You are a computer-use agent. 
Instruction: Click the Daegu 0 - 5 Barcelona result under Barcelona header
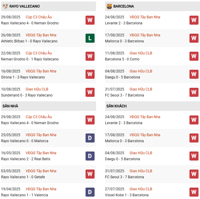click(x=122, y=77)
